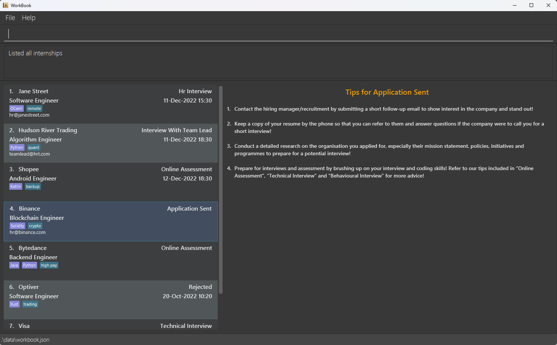Viewport: 557px width, 345px height.
Task: Close the WorkBook window
Action: [548, 5]
